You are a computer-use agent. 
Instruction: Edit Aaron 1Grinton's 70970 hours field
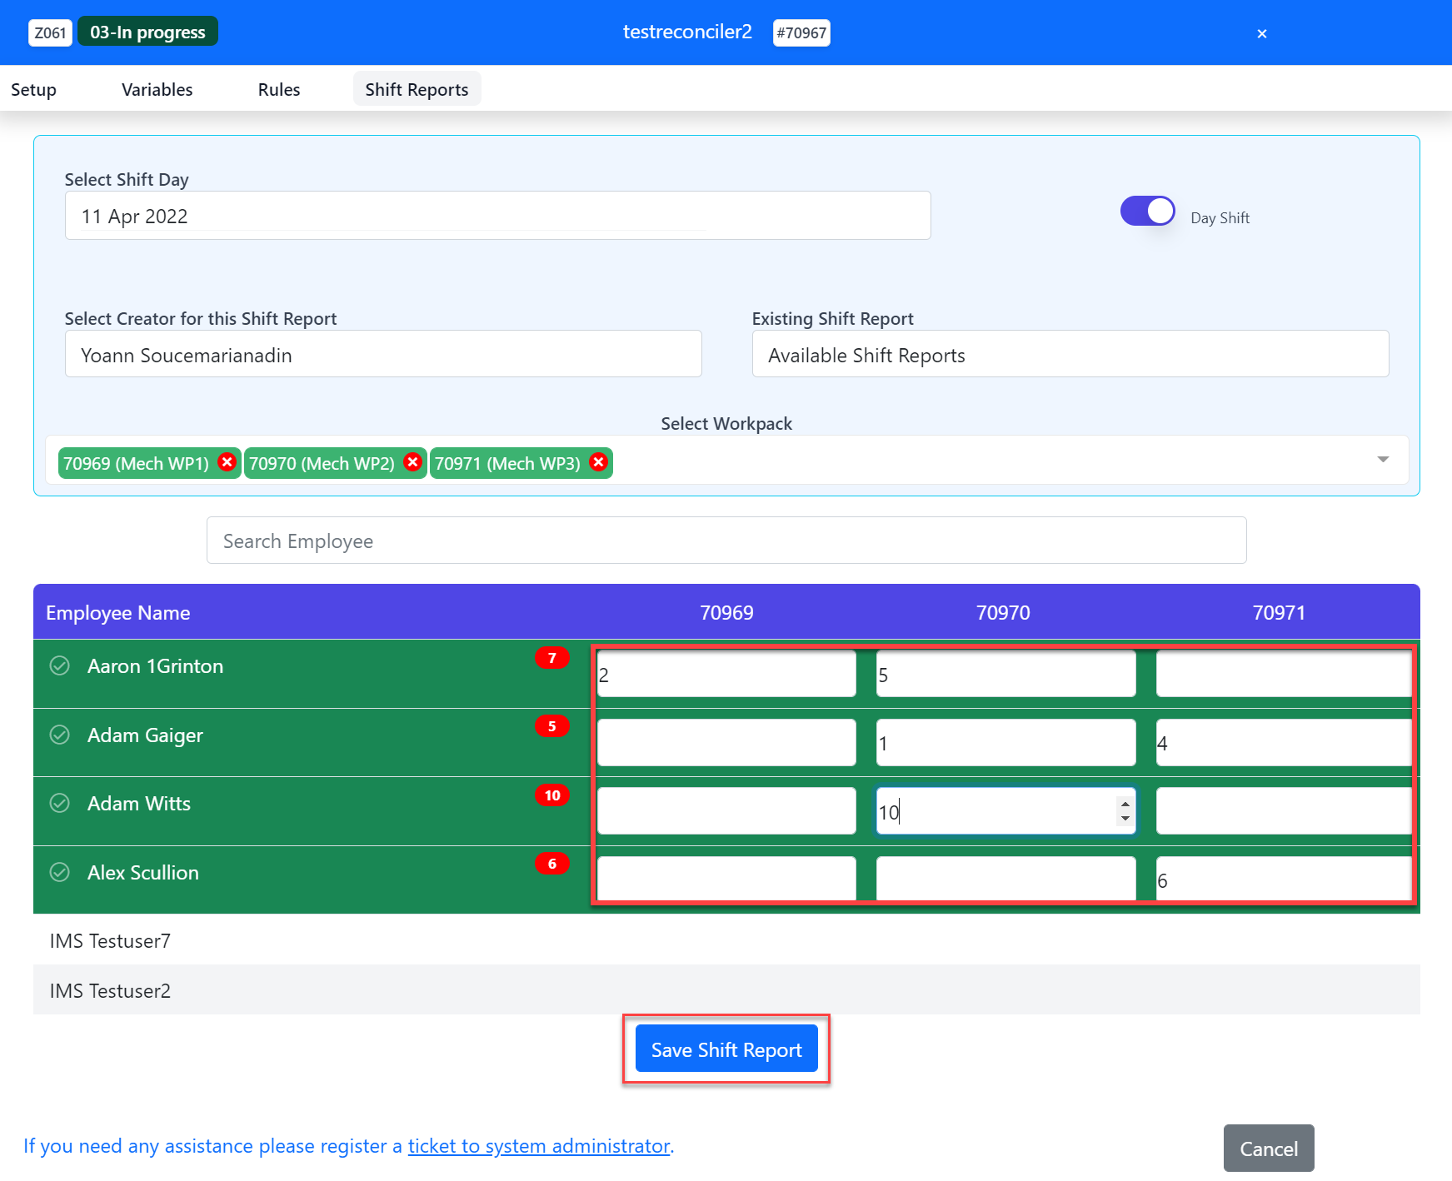(x=1005, y=674)
